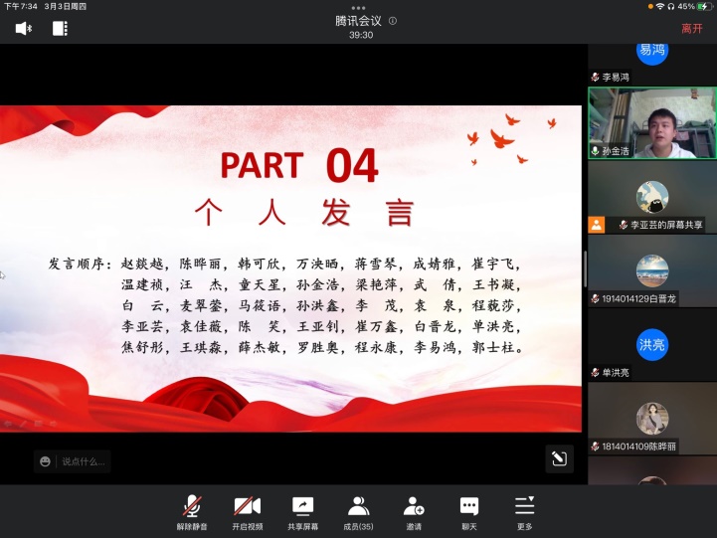
Task: Turn on camera via 开启视频
Action: [247, 510]
